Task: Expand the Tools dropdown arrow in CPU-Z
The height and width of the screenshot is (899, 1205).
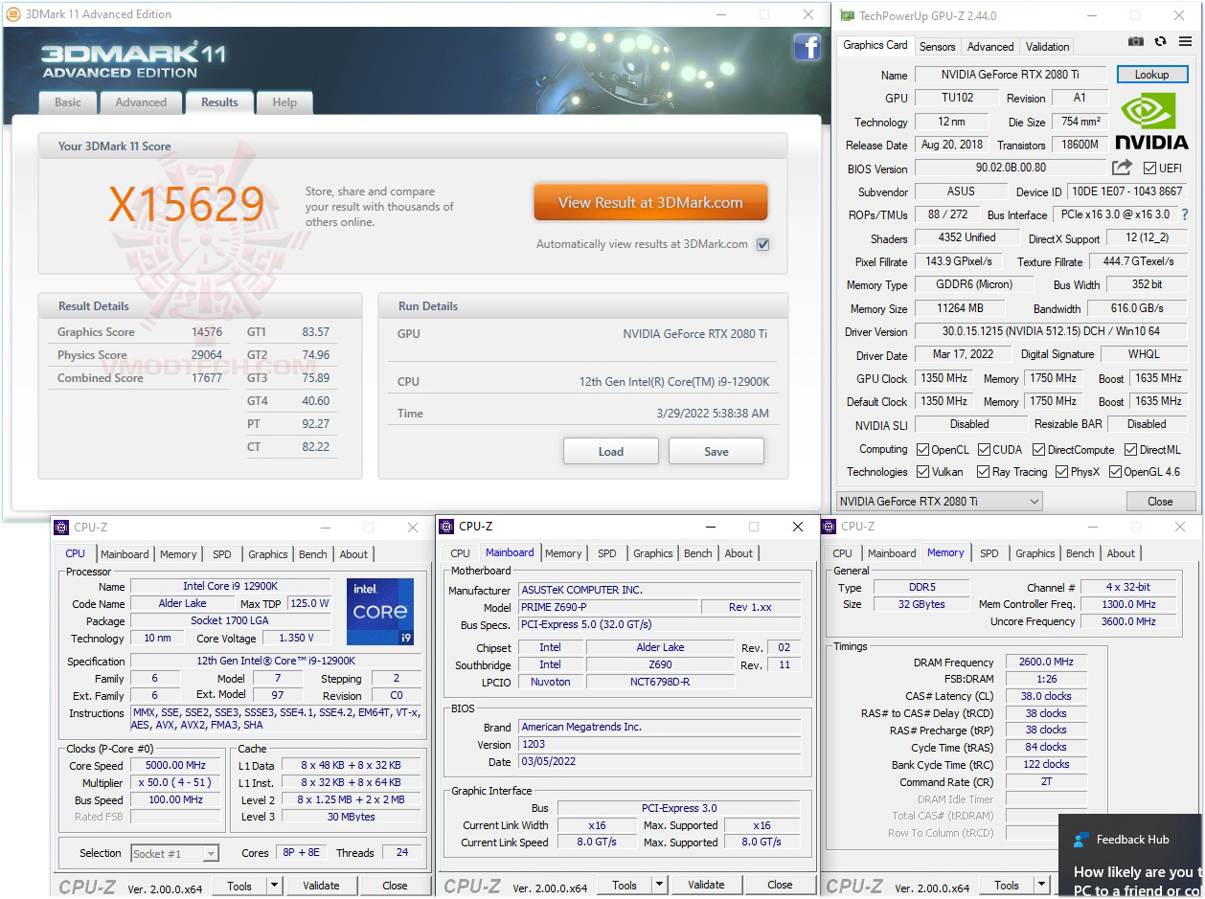Action: coord(274,885)
